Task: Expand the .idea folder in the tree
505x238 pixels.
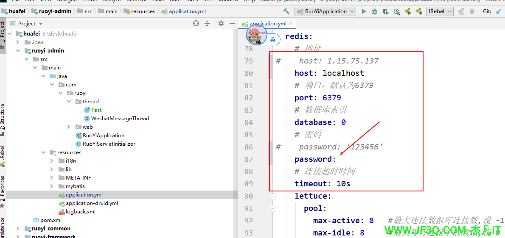Action: (x=18, y=42)
